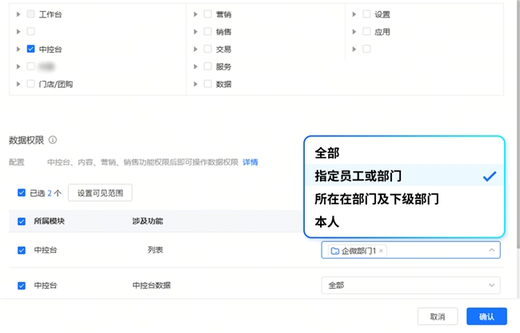Expand the 交易 tree node
520x333 pixels.
[196, 50]
